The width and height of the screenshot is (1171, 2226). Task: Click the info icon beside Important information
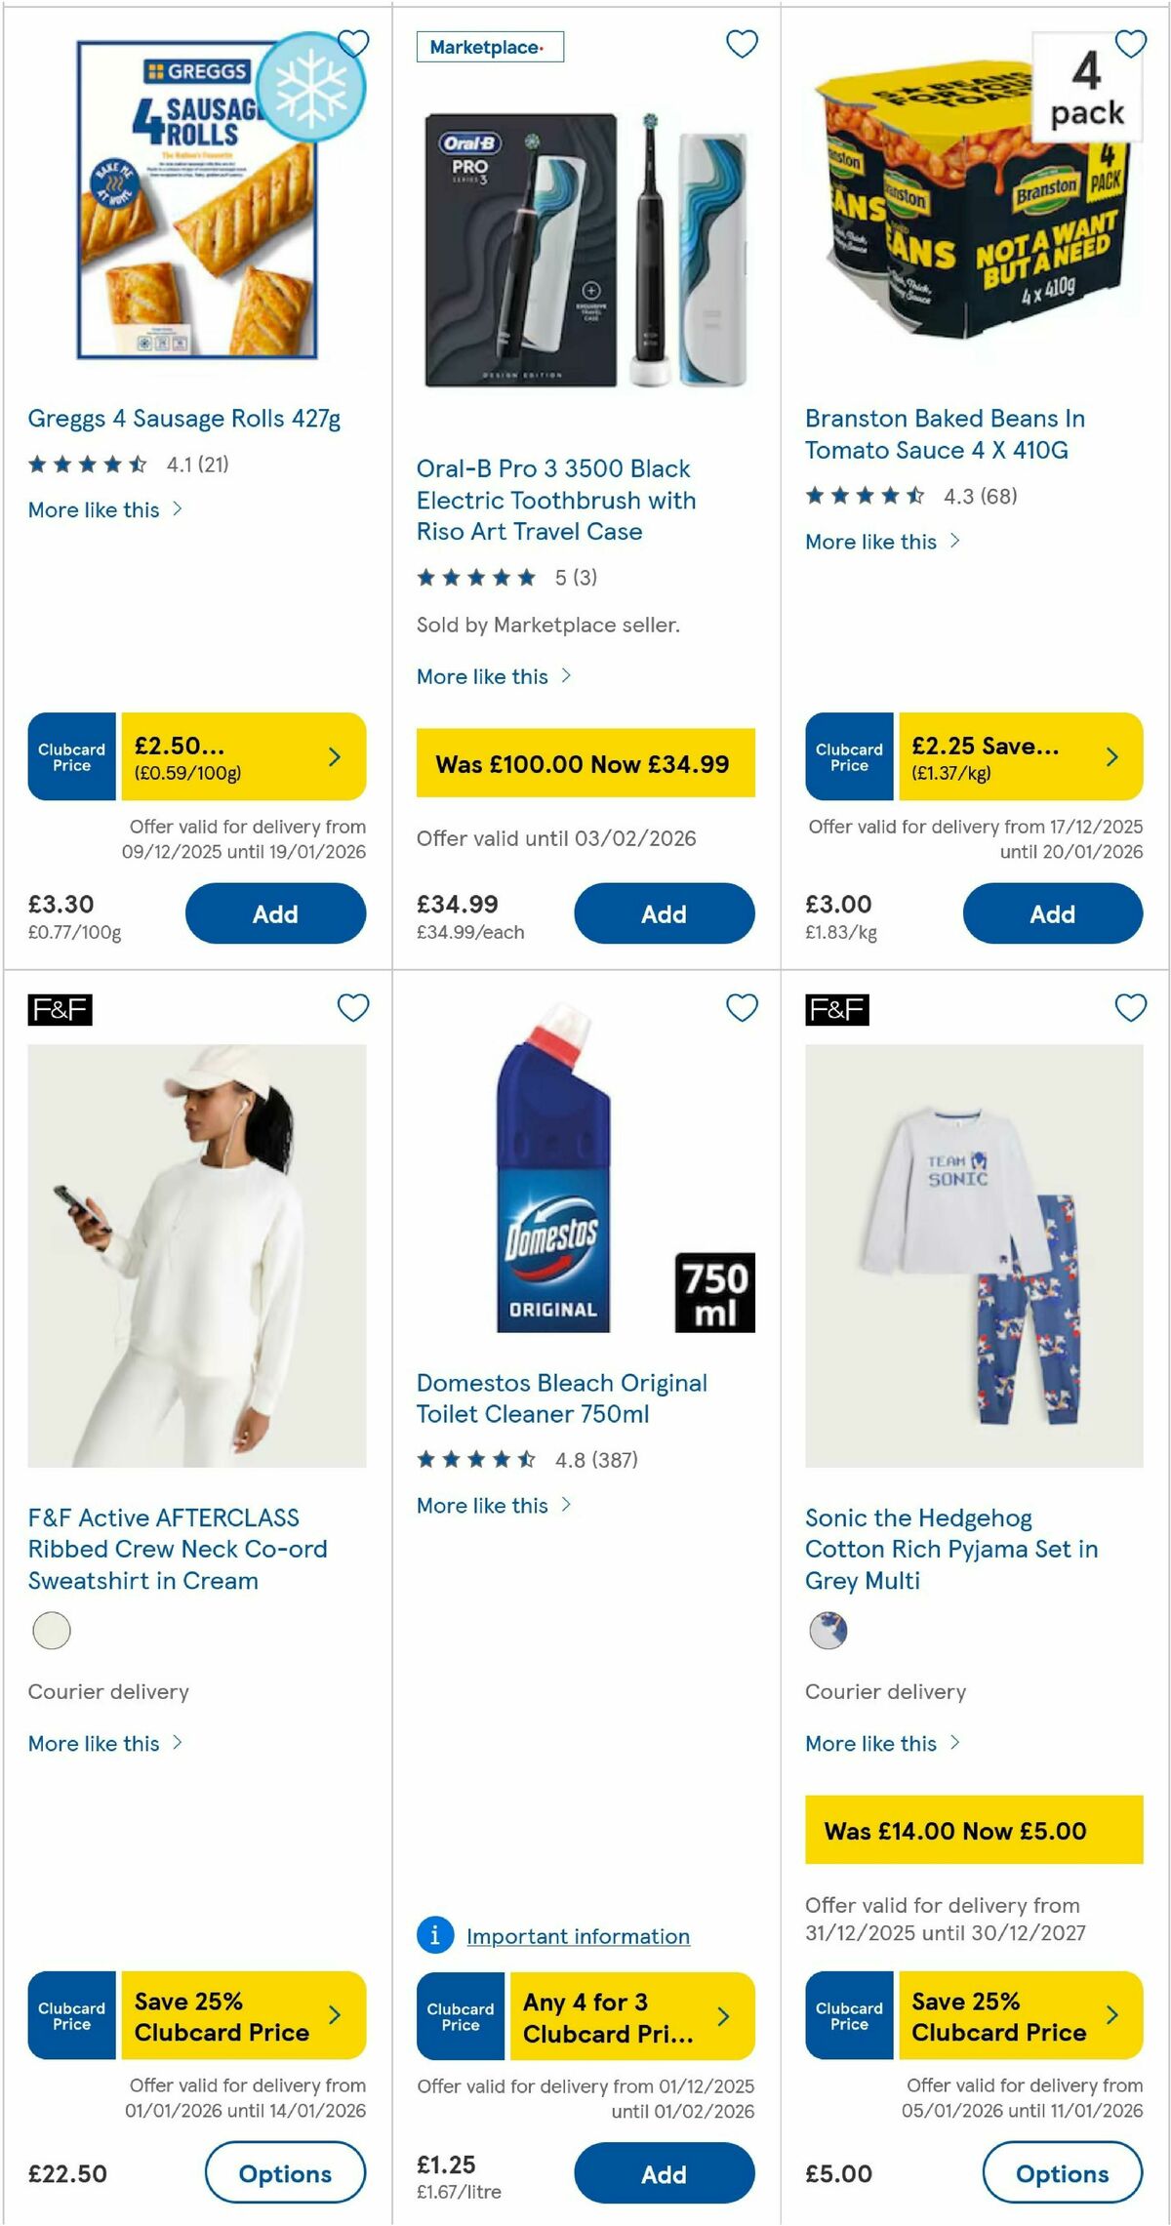[x=433, y=1936]
